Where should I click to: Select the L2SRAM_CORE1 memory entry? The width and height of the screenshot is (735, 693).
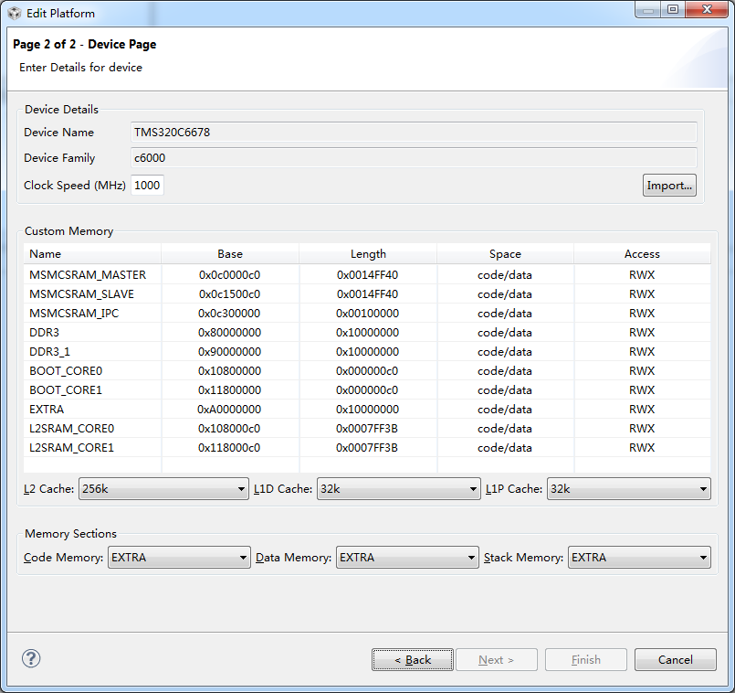click(x=72, y=448)
